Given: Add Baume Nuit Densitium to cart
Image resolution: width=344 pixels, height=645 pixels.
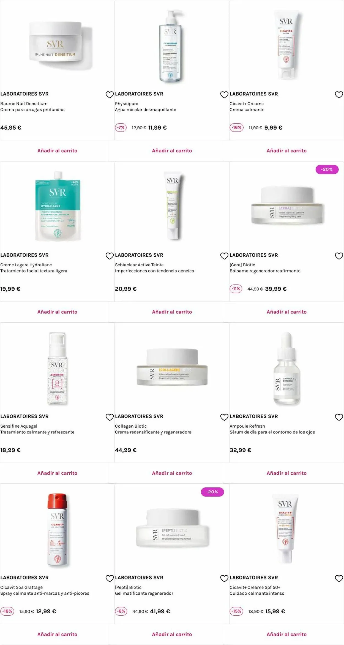Looking at the screenshot, I should point(57,151).
